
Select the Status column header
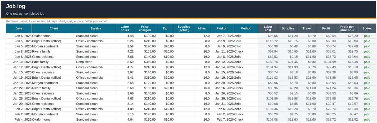(367, 28)
